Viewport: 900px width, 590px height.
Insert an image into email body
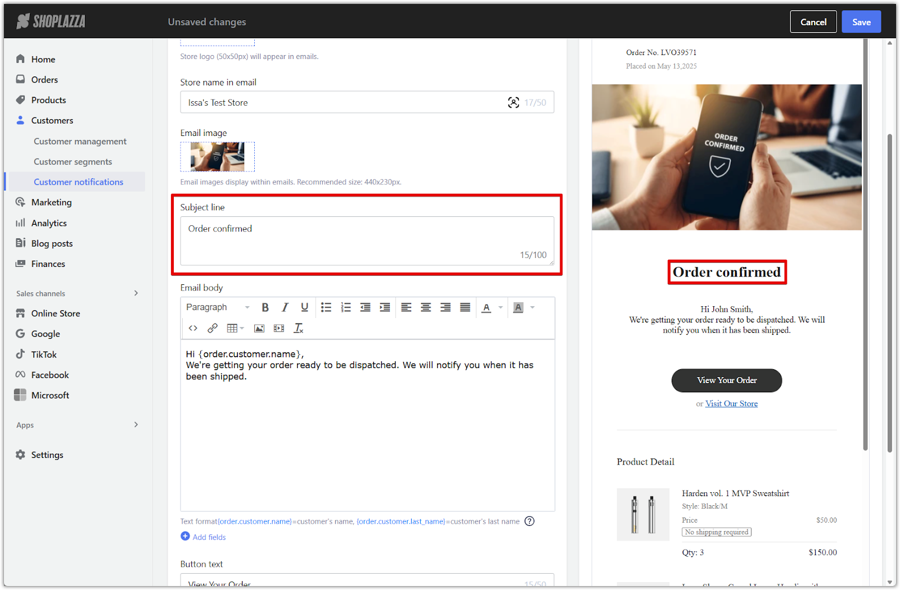click(x=259, y=328)
